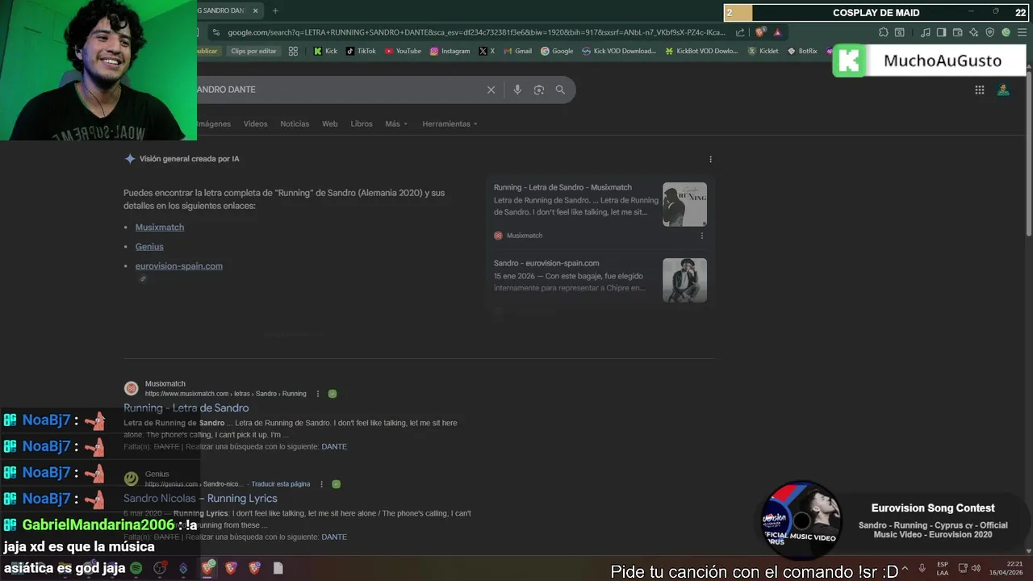This screenshot has width=1033, height=581.
Task: Open the Musixmatch link in AI overview
Action: tap(160, 228)
